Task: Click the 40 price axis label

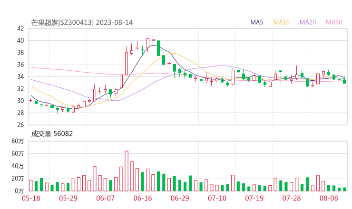Action: point(20,40)
